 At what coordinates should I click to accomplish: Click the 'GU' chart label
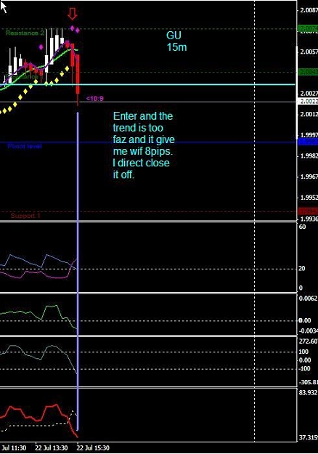point(174,36)
